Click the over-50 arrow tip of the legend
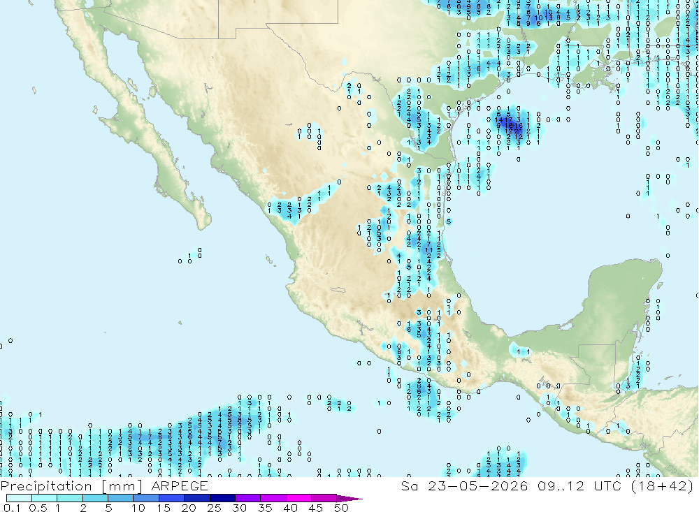Viewport: 699px width, 512px height. [x=350, y=499]
